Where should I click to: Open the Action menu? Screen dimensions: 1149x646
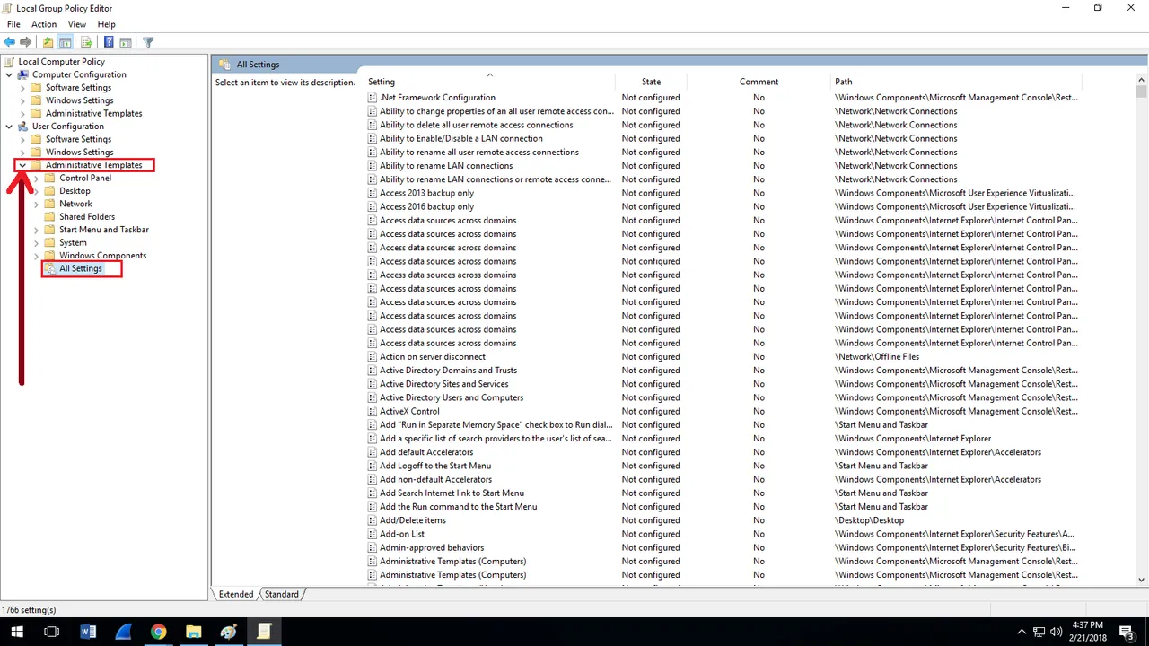44,24
